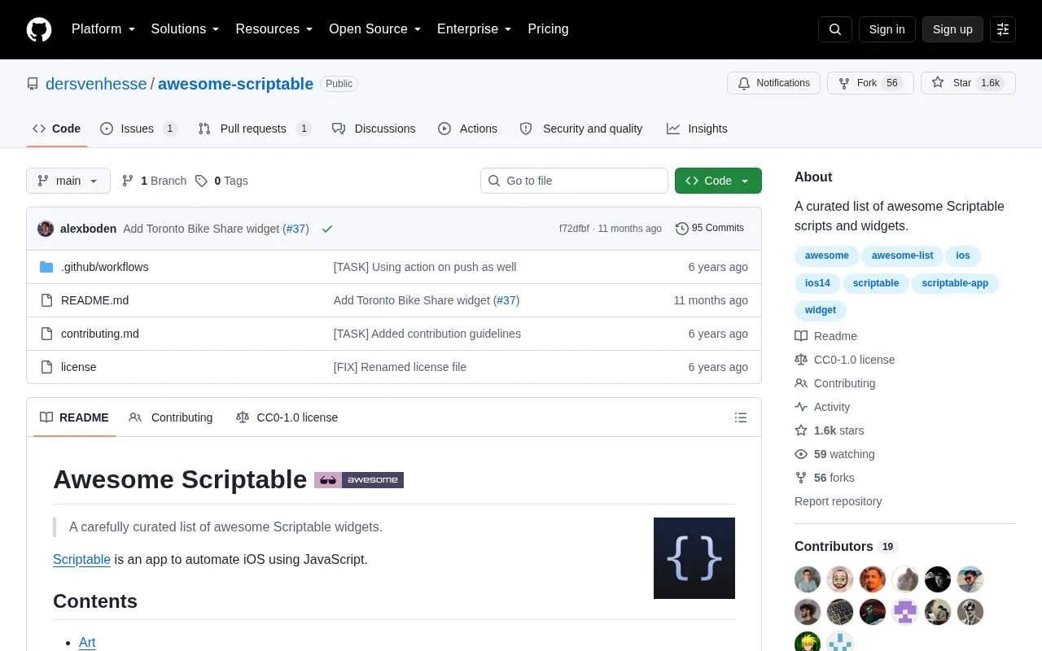Open CC0-1.0 license link in About
Screen dimensions: 1042x651
[845, 360]
